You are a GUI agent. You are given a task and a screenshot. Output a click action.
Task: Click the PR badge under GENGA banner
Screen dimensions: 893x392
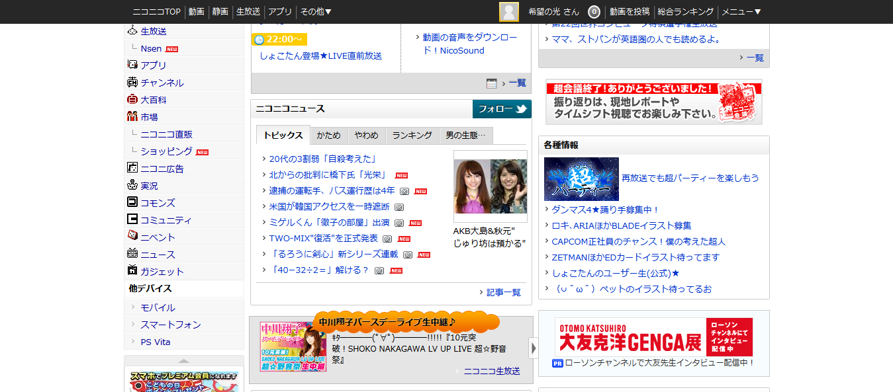point(557,363)
